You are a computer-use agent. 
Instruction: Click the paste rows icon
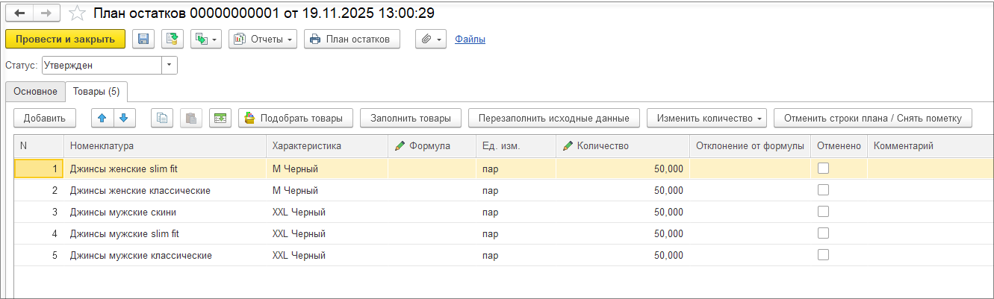pyautogui.click(x=190, y=118)
